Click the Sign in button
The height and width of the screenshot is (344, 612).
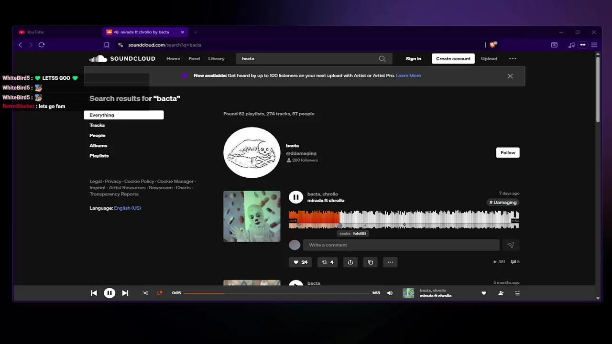(414, 59)
